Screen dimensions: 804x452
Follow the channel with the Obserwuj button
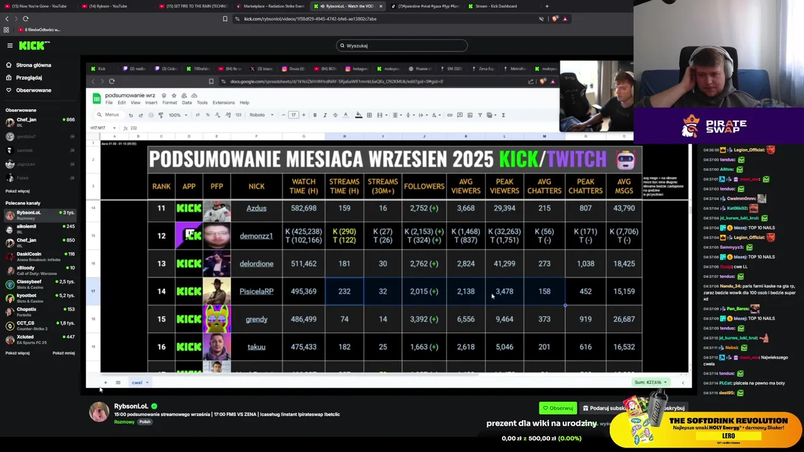[558, 408]
